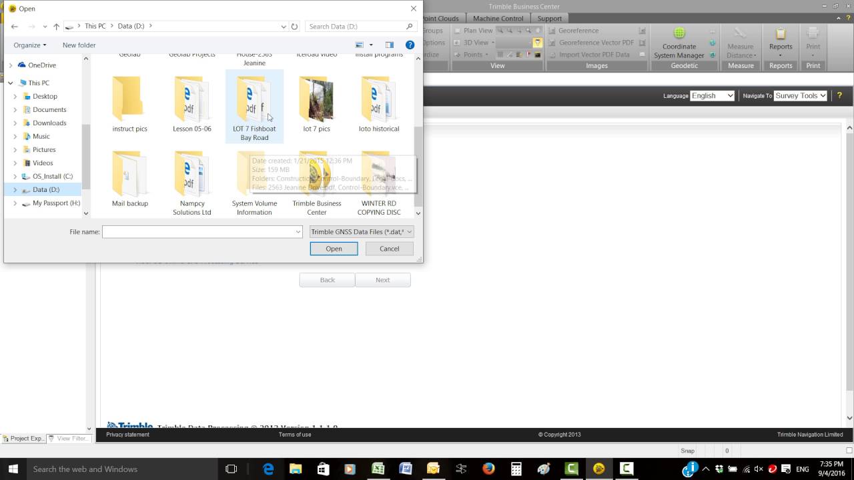Image resolution: width=854 pixels, height=480 pixels.
Task: Change the view layout icon
Action: pyautogui.click(x=360, y=45)
